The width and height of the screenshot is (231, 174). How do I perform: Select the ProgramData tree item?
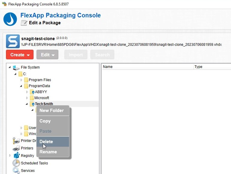tap(39, 86)
